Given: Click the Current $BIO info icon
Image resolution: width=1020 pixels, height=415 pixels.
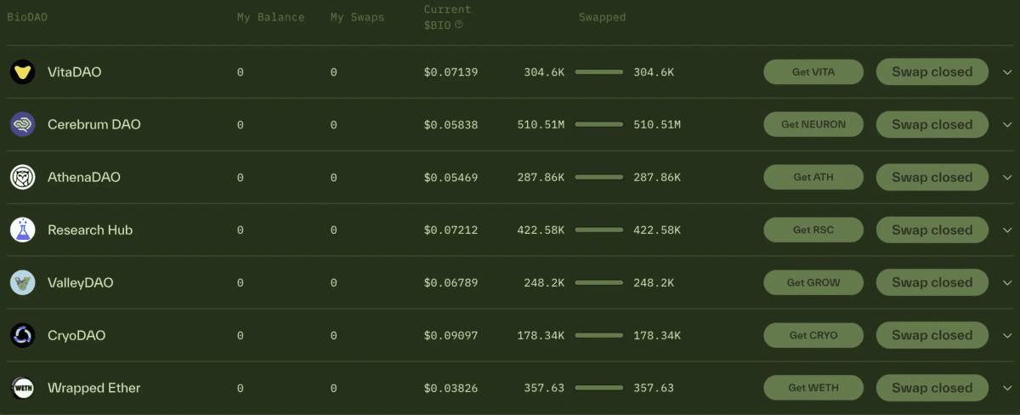Looking at the screenshot, I should pos(459,25).
